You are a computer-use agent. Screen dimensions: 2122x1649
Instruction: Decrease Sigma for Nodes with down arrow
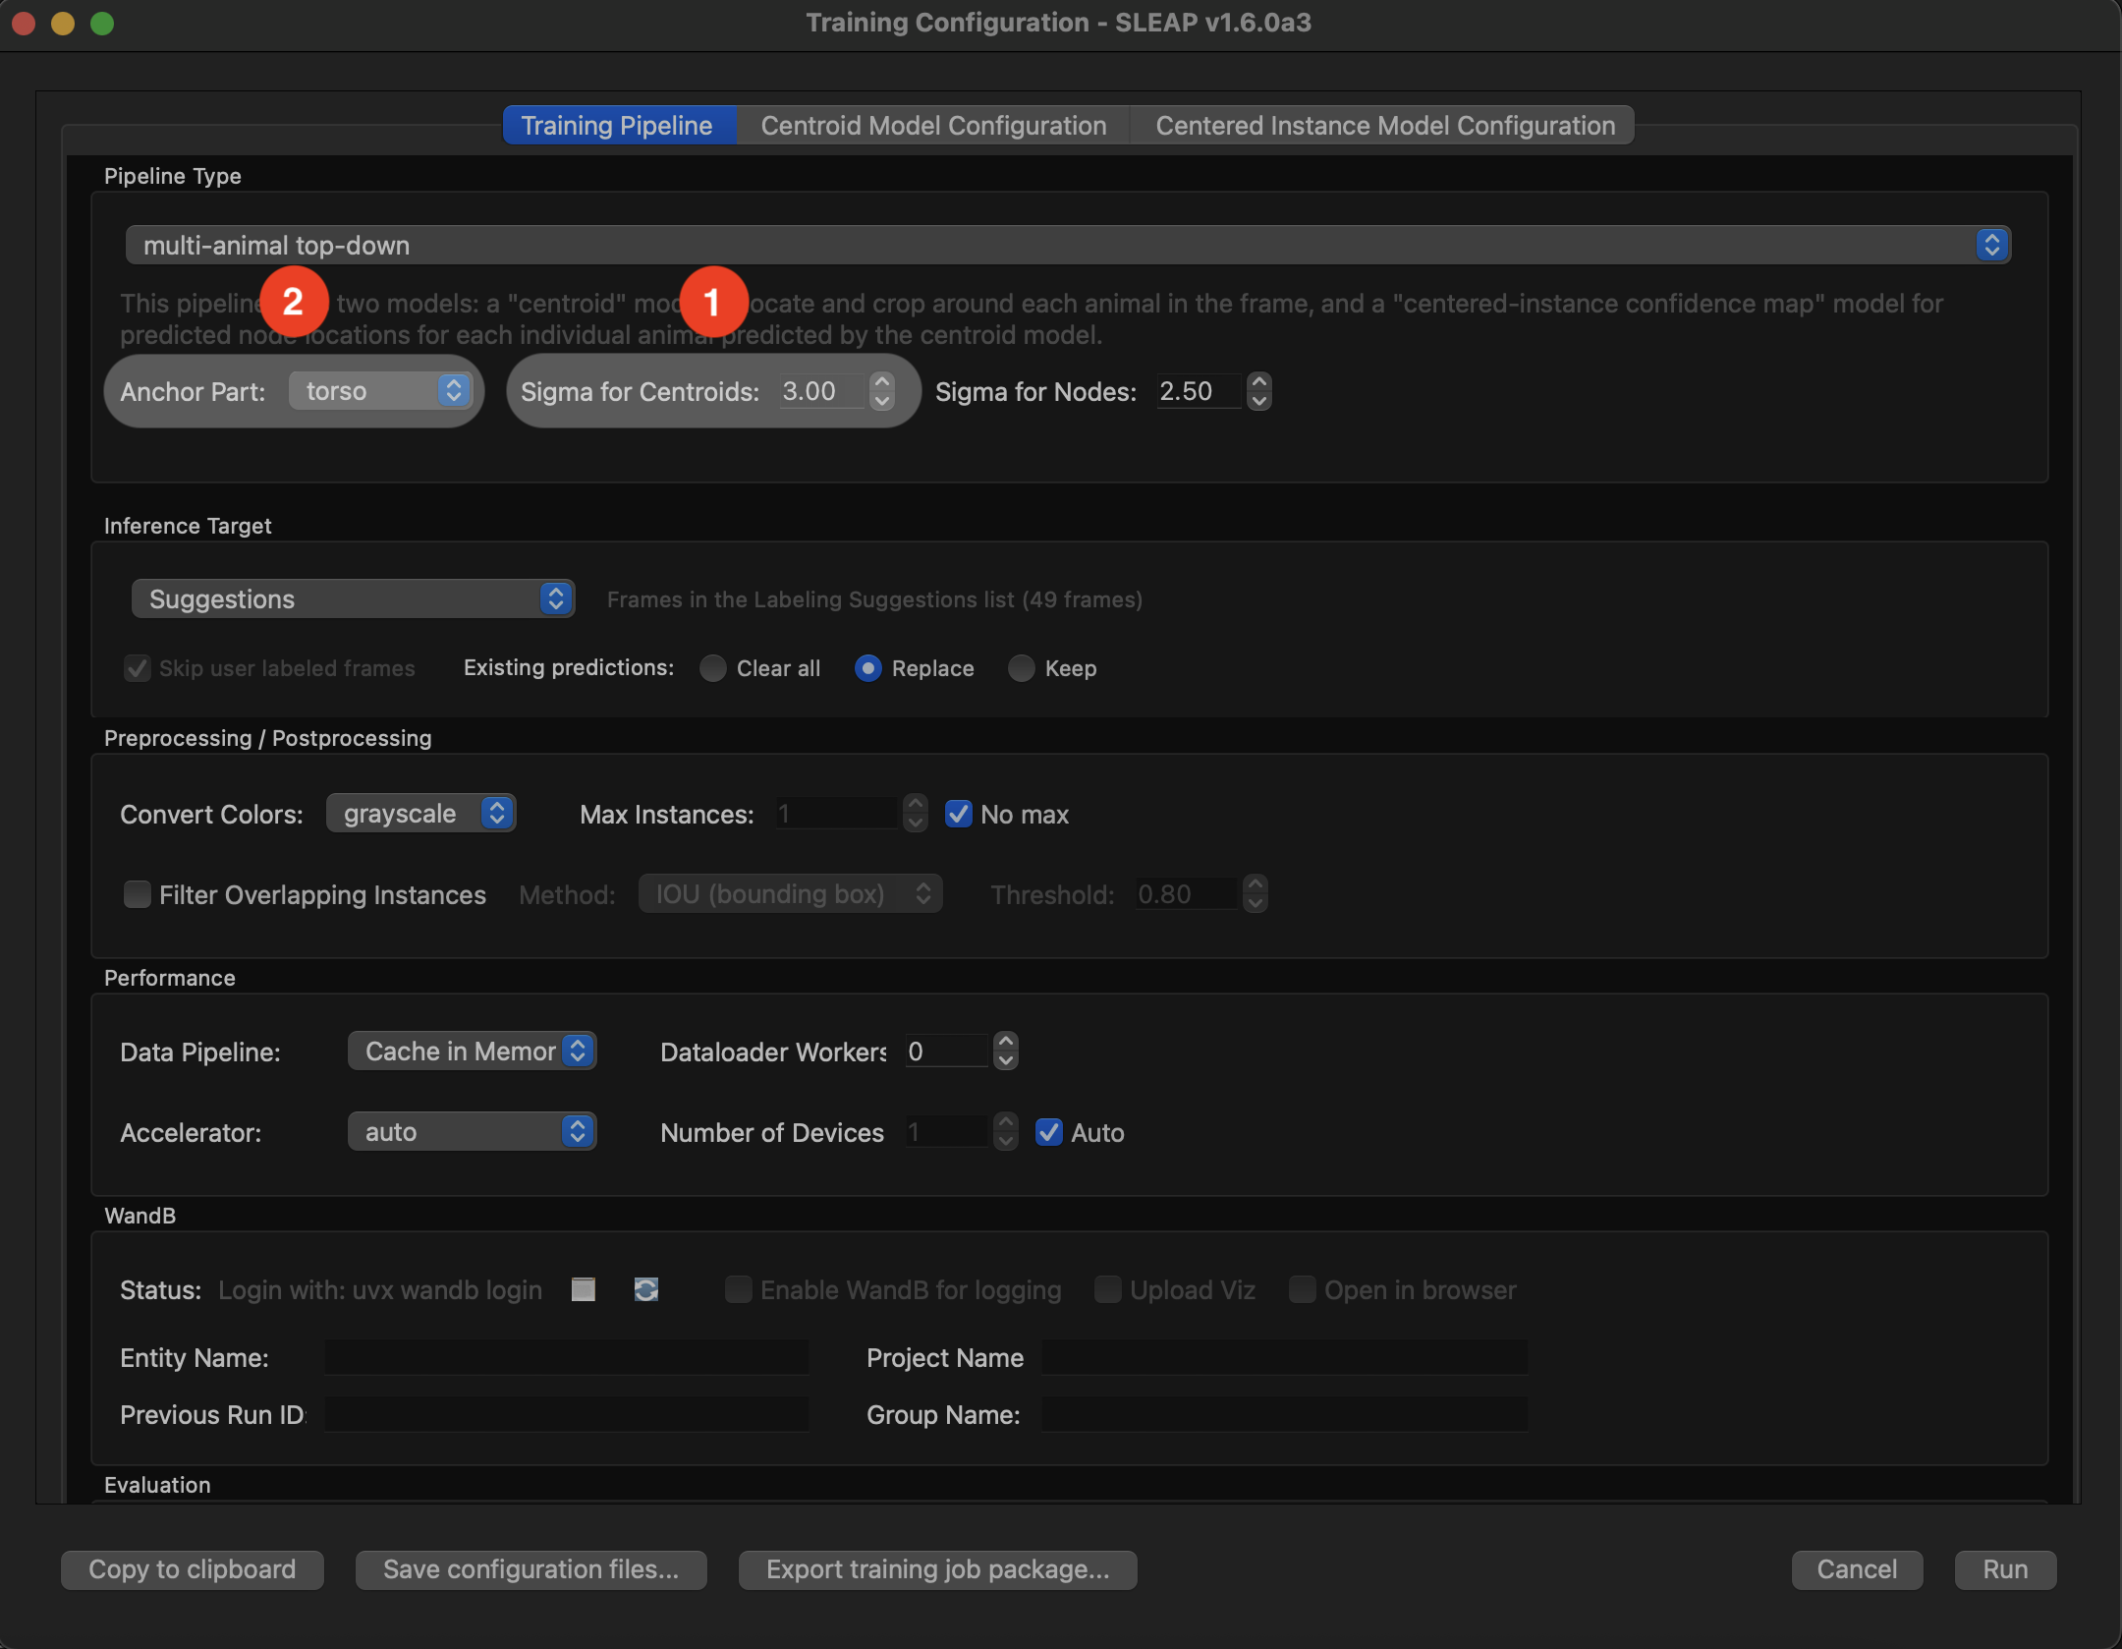(x=1259, y=401)
